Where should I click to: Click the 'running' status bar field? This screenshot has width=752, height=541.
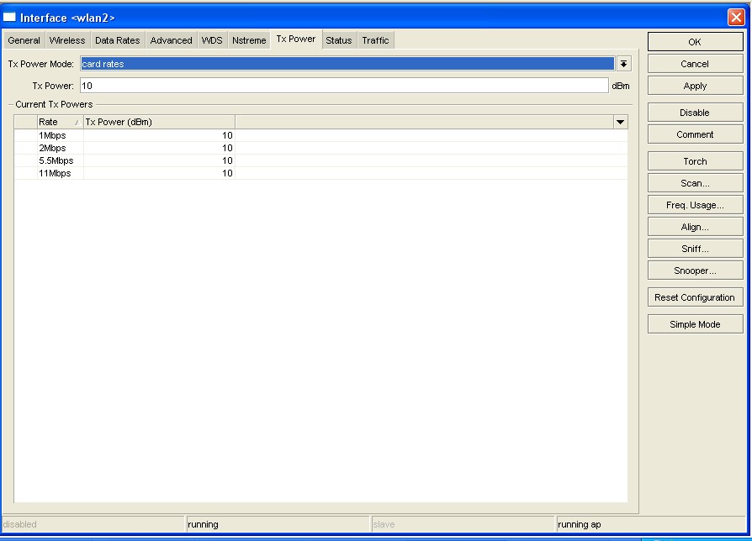278,524
